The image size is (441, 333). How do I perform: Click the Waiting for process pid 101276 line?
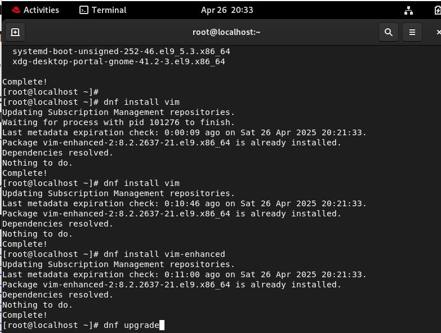point(118,122)
